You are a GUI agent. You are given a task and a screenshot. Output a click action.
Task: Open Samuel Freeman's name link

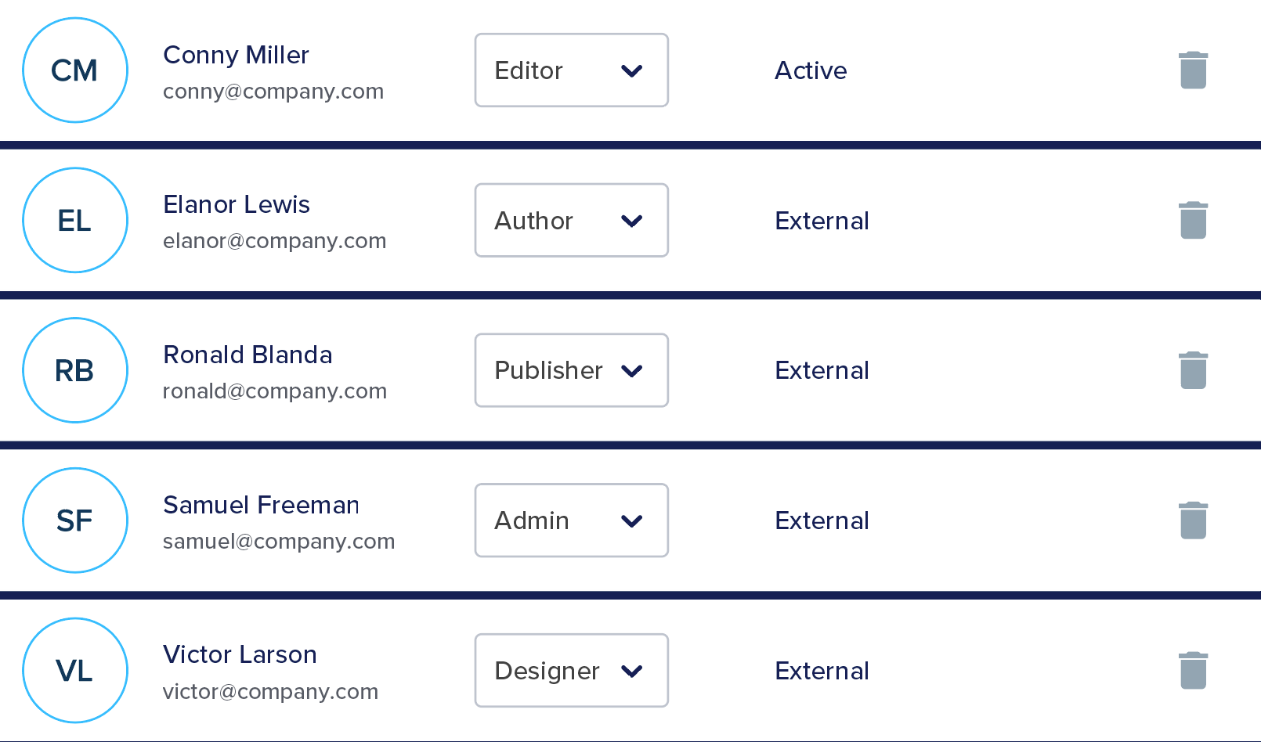click(261, 505)
